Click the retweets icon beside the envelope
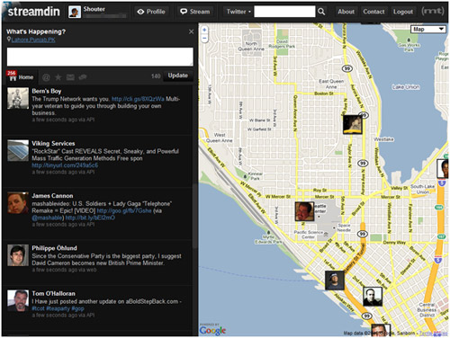The width and height of the screenshot is (450, 338). (83, 77)
